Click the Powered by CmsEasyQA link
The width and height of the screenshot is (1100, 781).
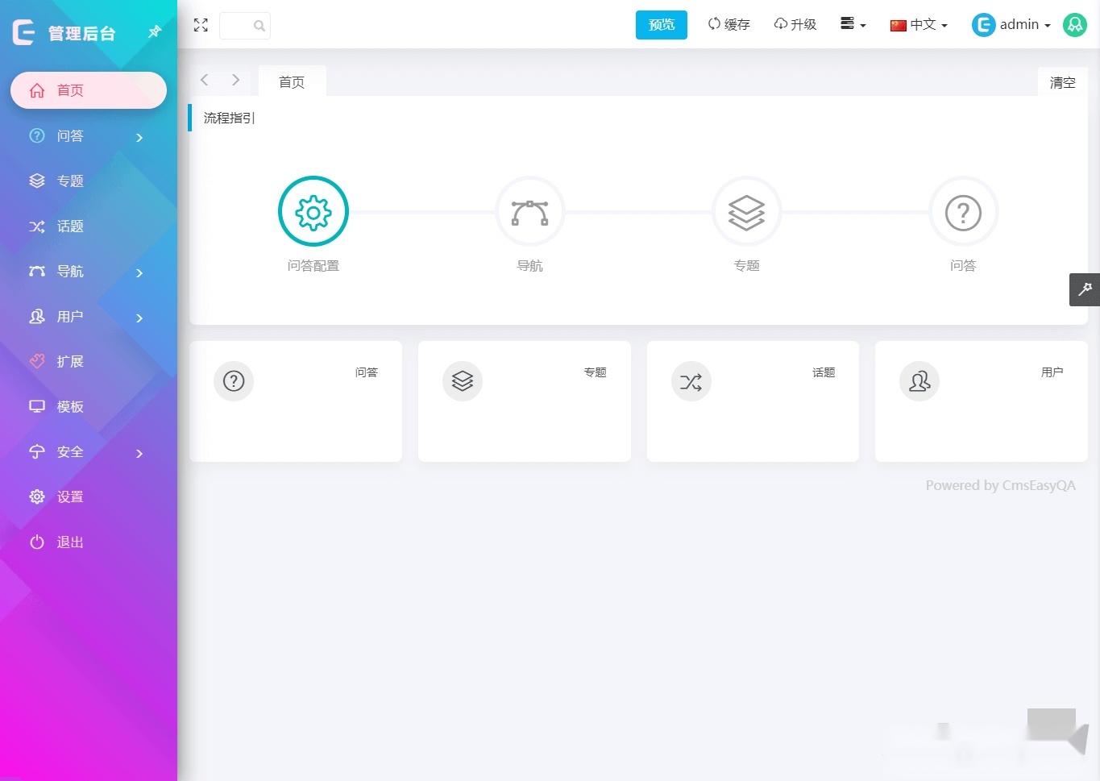(1000, 485)
